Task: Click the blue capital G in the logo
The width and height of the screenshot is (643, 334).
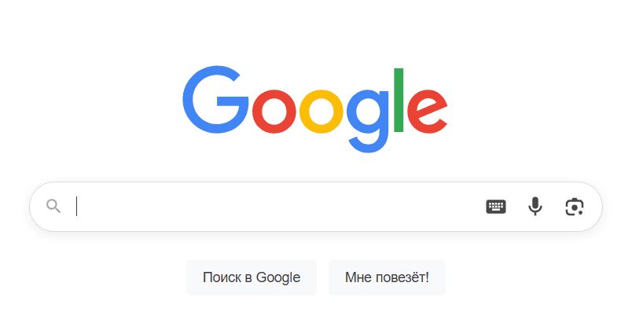Action: coord(215,100)
